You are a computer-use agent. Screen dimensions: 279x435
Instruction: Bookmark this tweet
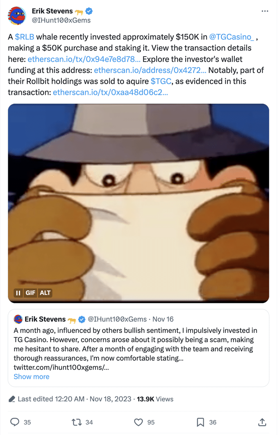pos(200,422)
